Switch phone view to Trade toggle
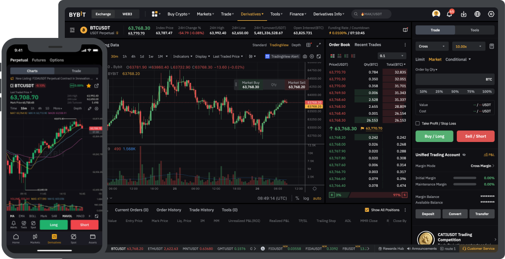Image resolution: width=505 pixels, height=259 pixels. tap(76, 71)
